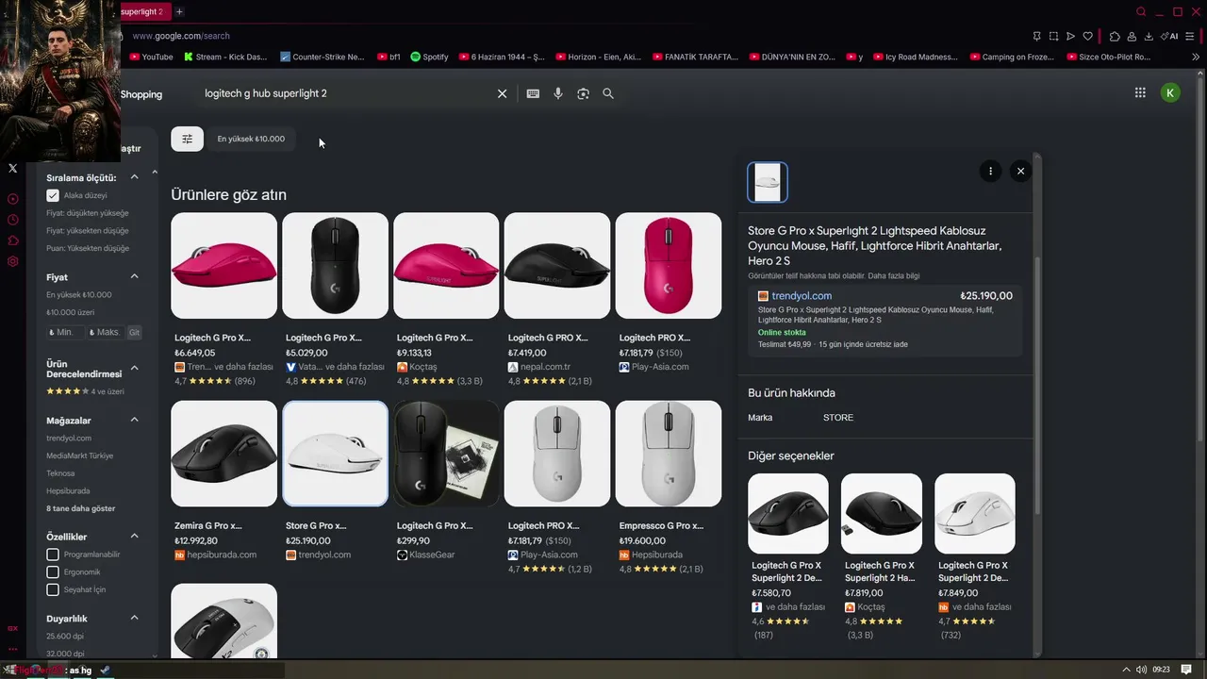Open the on-screen keyboard input tool

[x=533, y=93]
